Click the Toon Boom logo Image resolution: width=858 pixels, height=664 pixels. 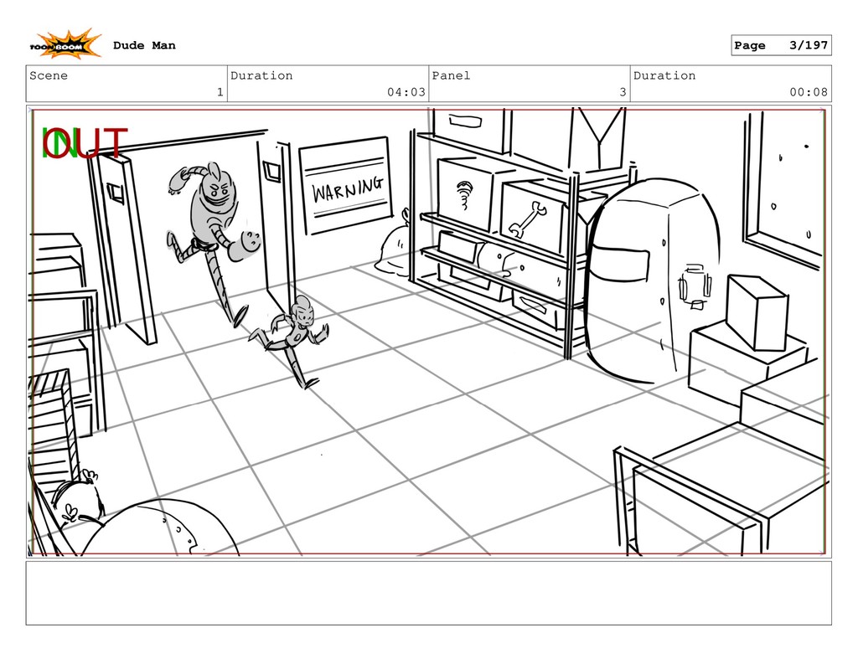(x=66, y=45)
